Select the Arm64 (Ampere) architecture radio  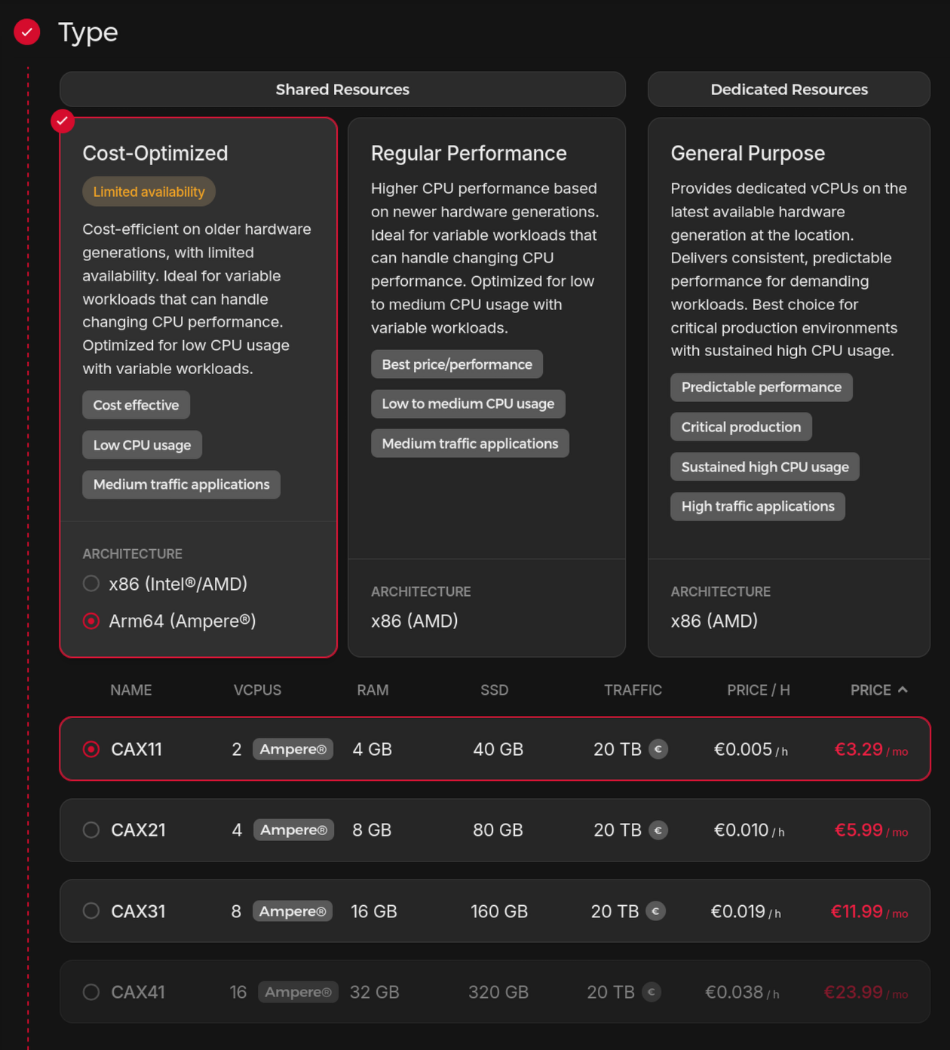click(91, 621)
